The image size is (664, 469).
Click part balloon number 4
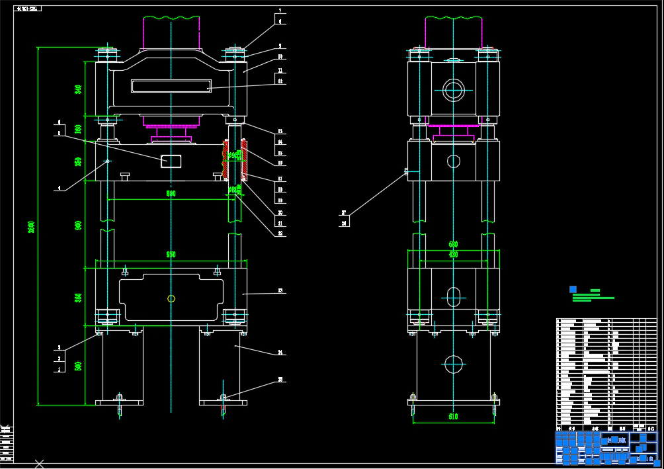tap(60, 188)
